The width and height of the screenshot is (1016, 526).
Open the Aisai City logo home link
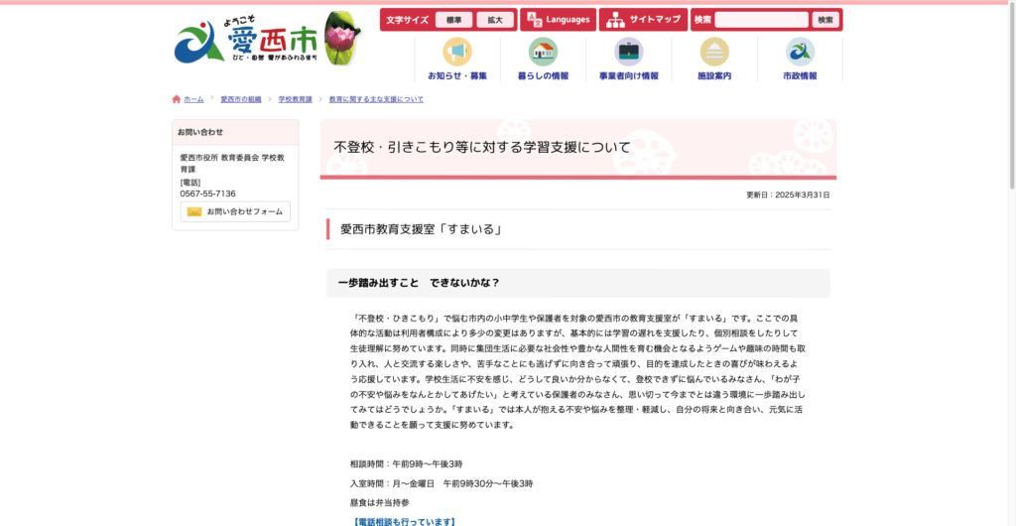pyautogui.click(x=247, y=42)
